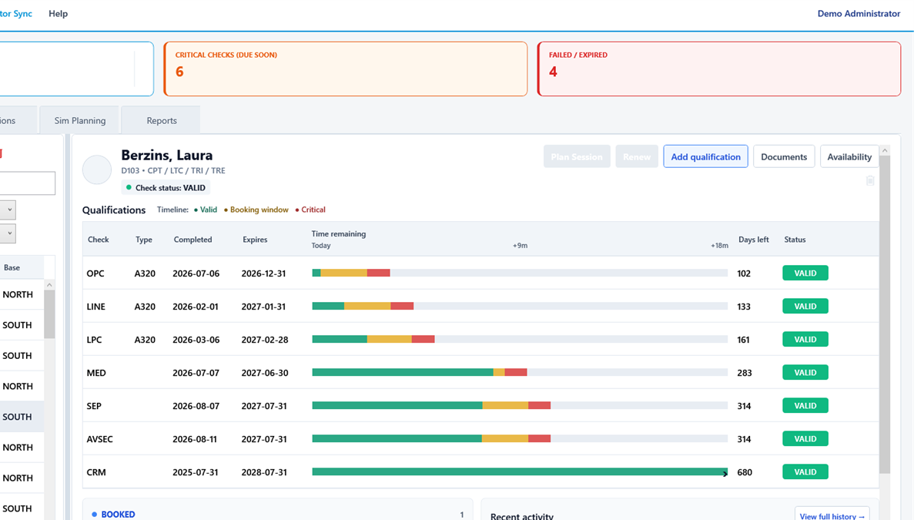Click the Days left column header

753,240
